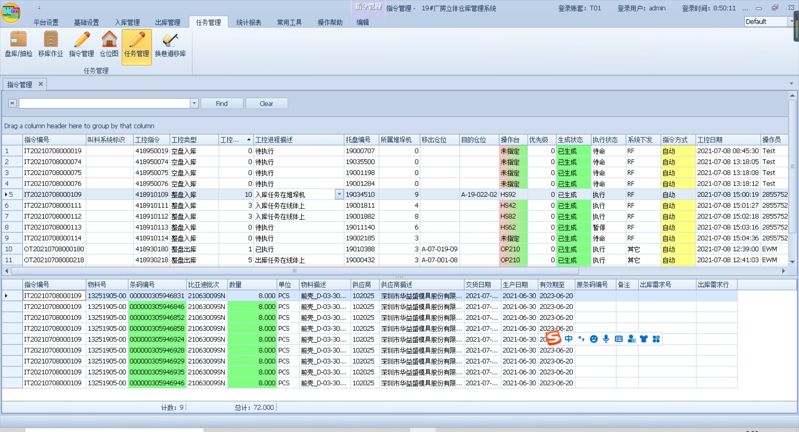Open the Default skin dropdown

pyautogui.click(x=792, y=22)
